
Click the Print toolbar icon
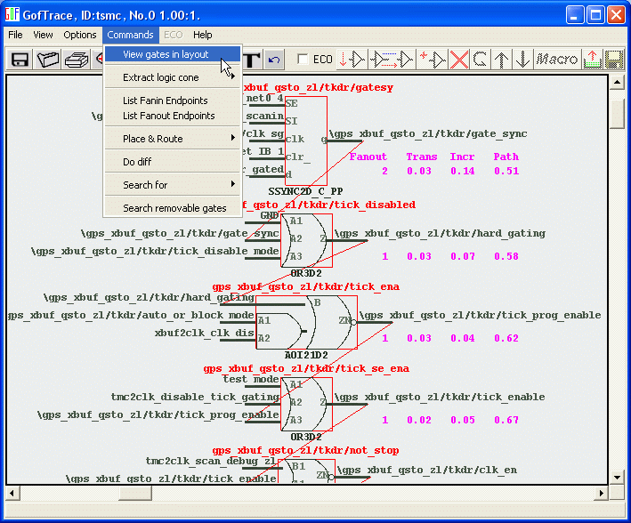[76, 60]
